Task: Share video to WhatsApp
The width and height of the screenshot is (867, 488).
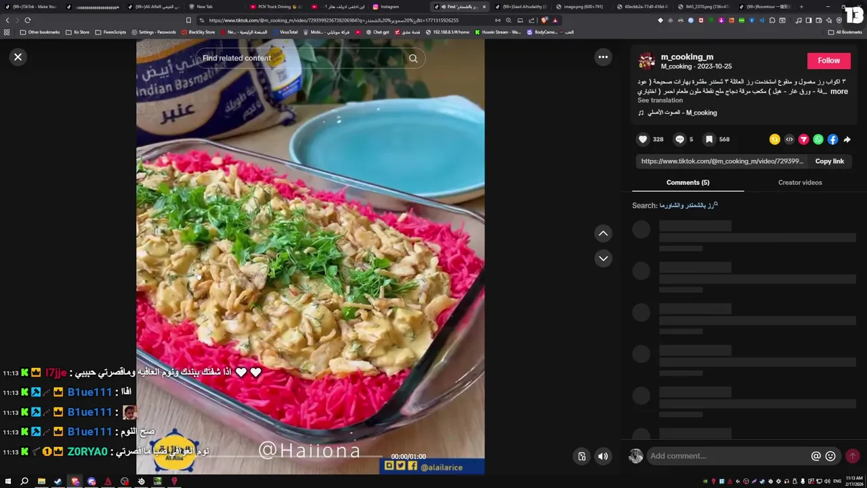Action: (x=818, y=140)
